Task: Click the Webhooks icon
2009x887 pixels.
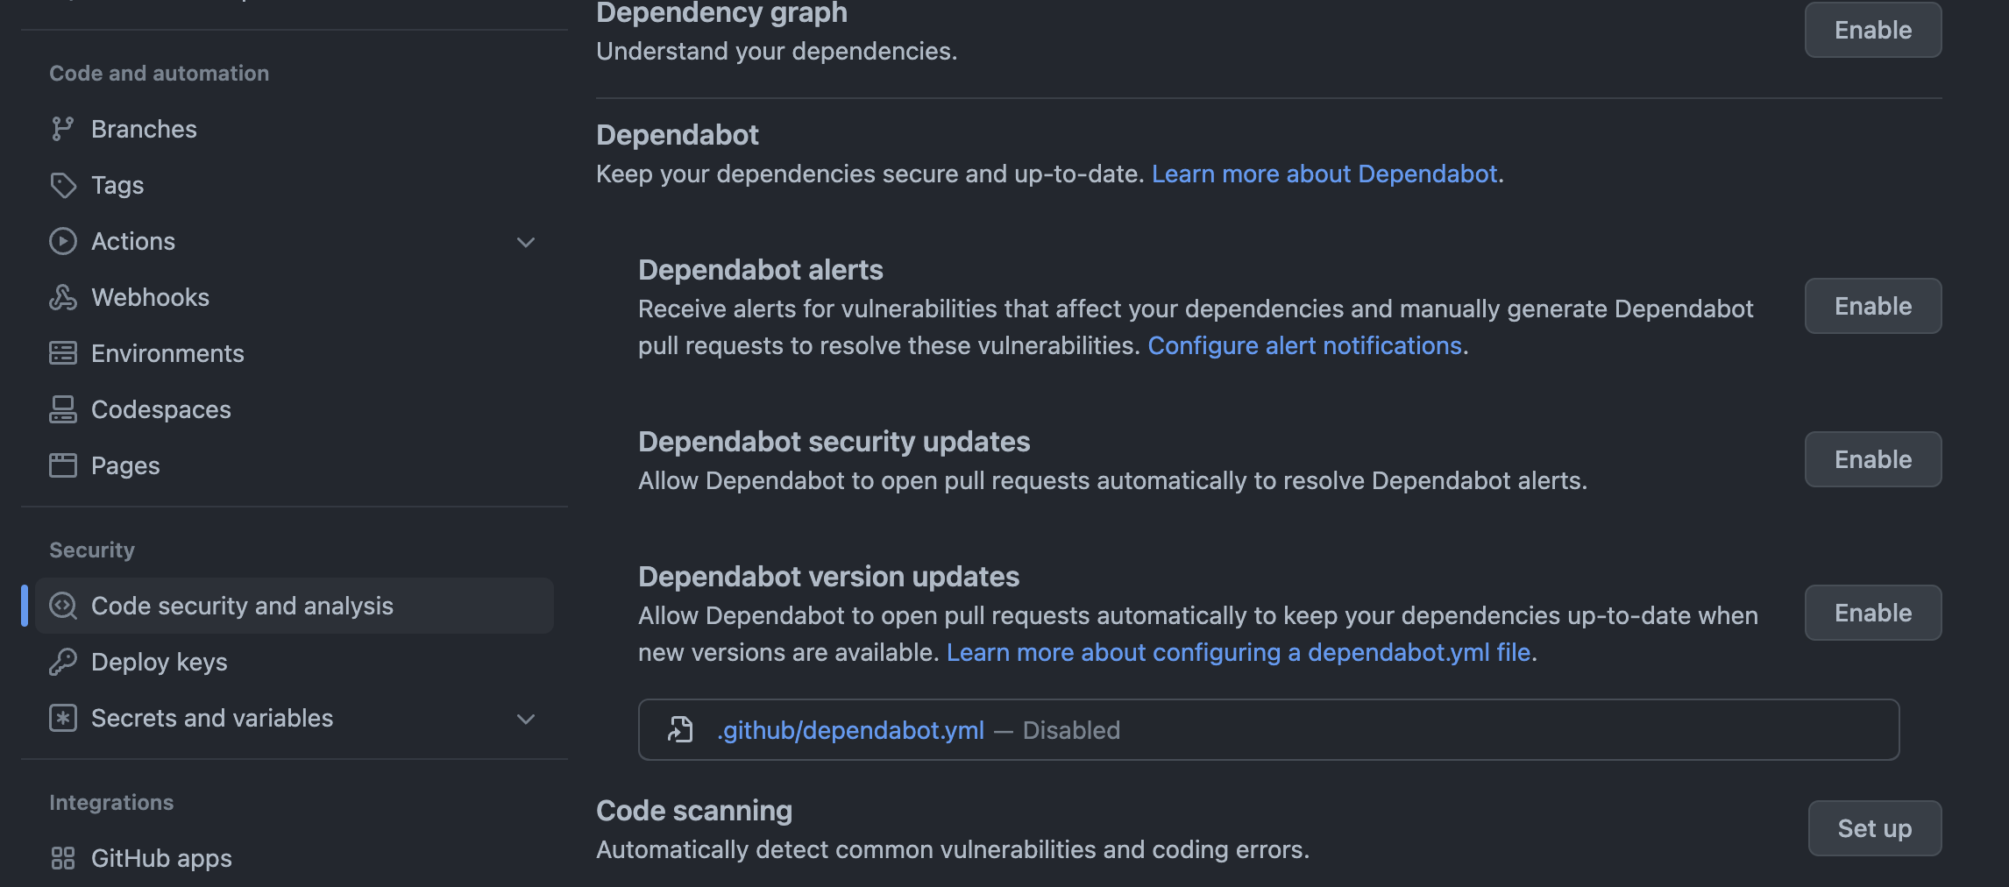Action: [x=62, y=297]
